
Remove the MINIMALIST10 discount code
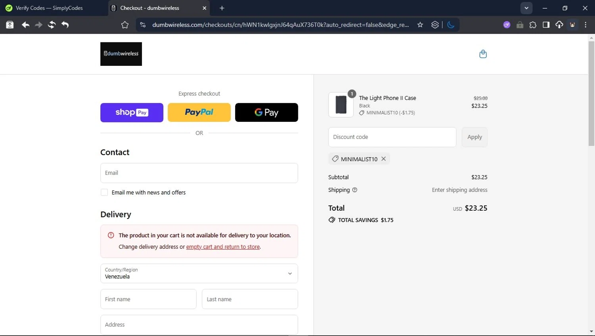(384, 159)
